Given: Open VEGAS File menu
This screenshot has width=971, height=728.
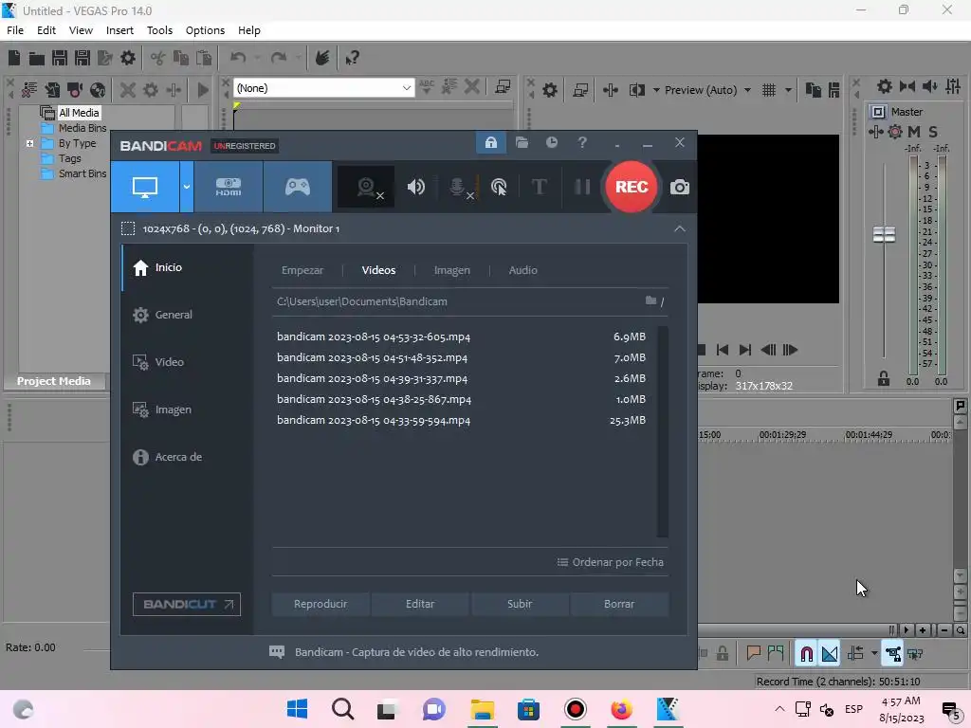Looking at the screenshot, I should (15, 30).
